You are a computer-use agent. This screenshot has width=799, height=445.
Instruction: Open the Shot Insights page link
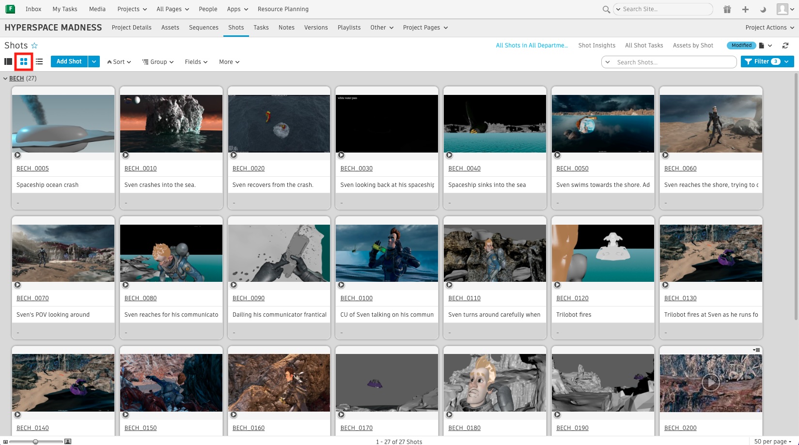(x=596, y=46)
